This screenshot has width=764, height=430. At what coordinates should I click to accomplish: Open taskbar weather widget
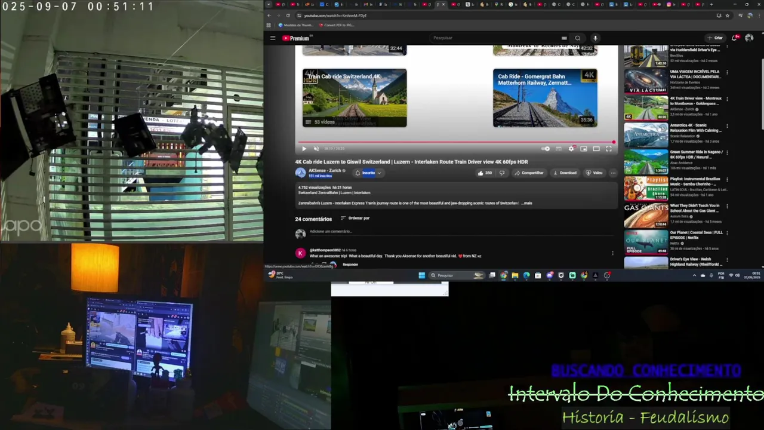coord(281,275)
